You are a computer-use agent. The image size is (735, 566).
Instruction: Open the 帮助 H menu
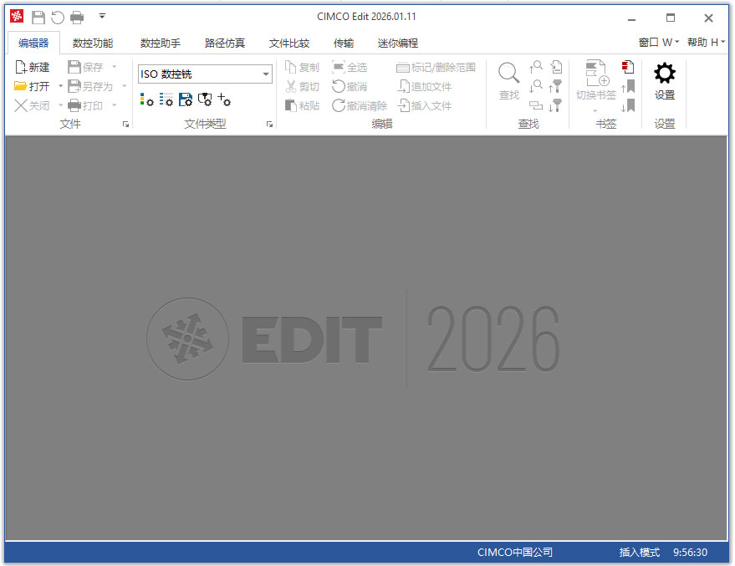click(706, 43)
